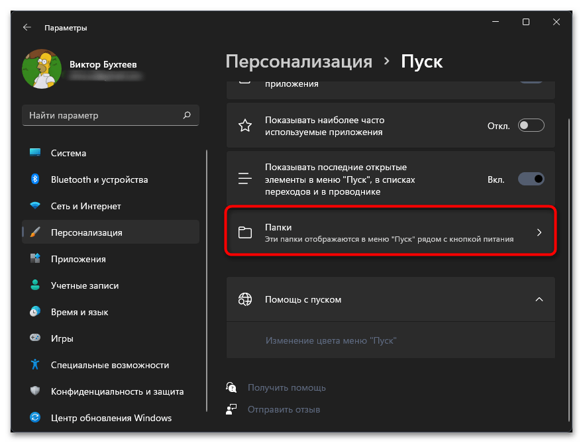583x443 pixels.
Task: Open the Отправить отзыв link
Action: click(x=284, y=409)
